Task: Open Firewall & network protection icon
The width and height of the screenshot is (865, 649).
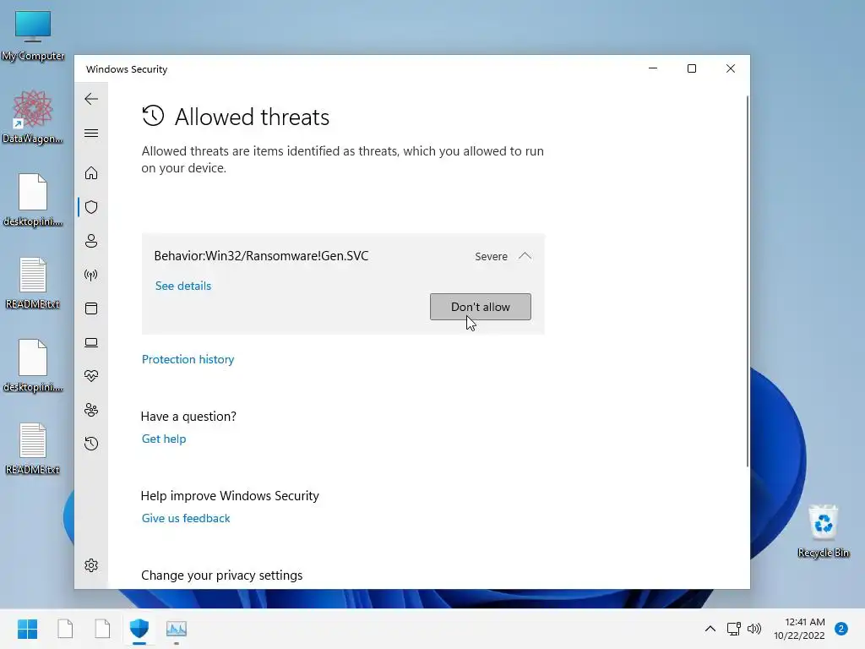Action: tap(91, 275)
